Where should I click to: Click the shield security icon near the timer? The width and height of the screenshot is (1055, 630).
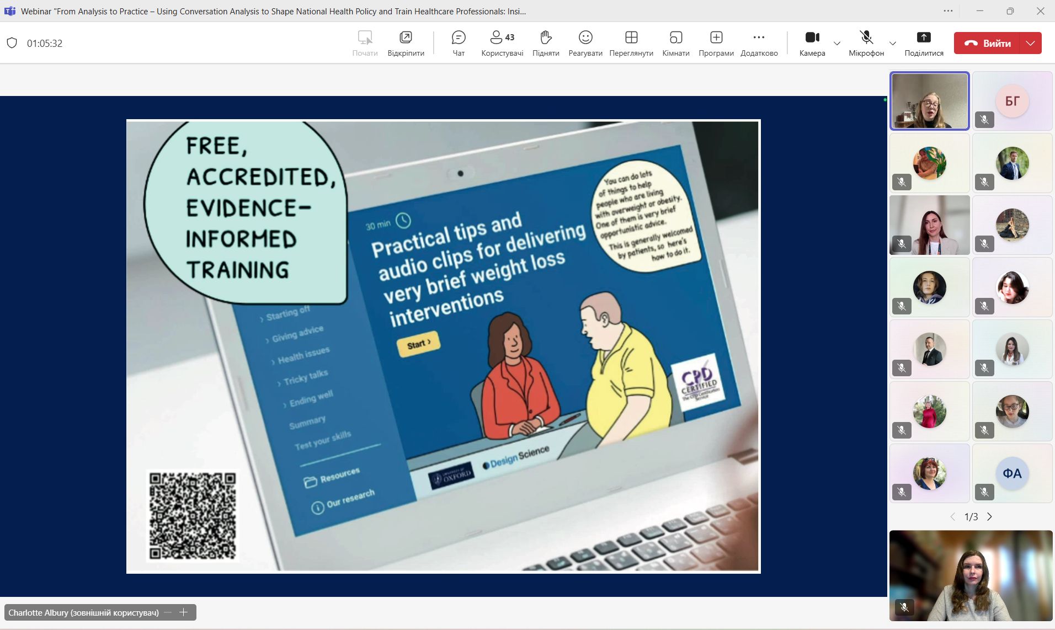[12, 43]
